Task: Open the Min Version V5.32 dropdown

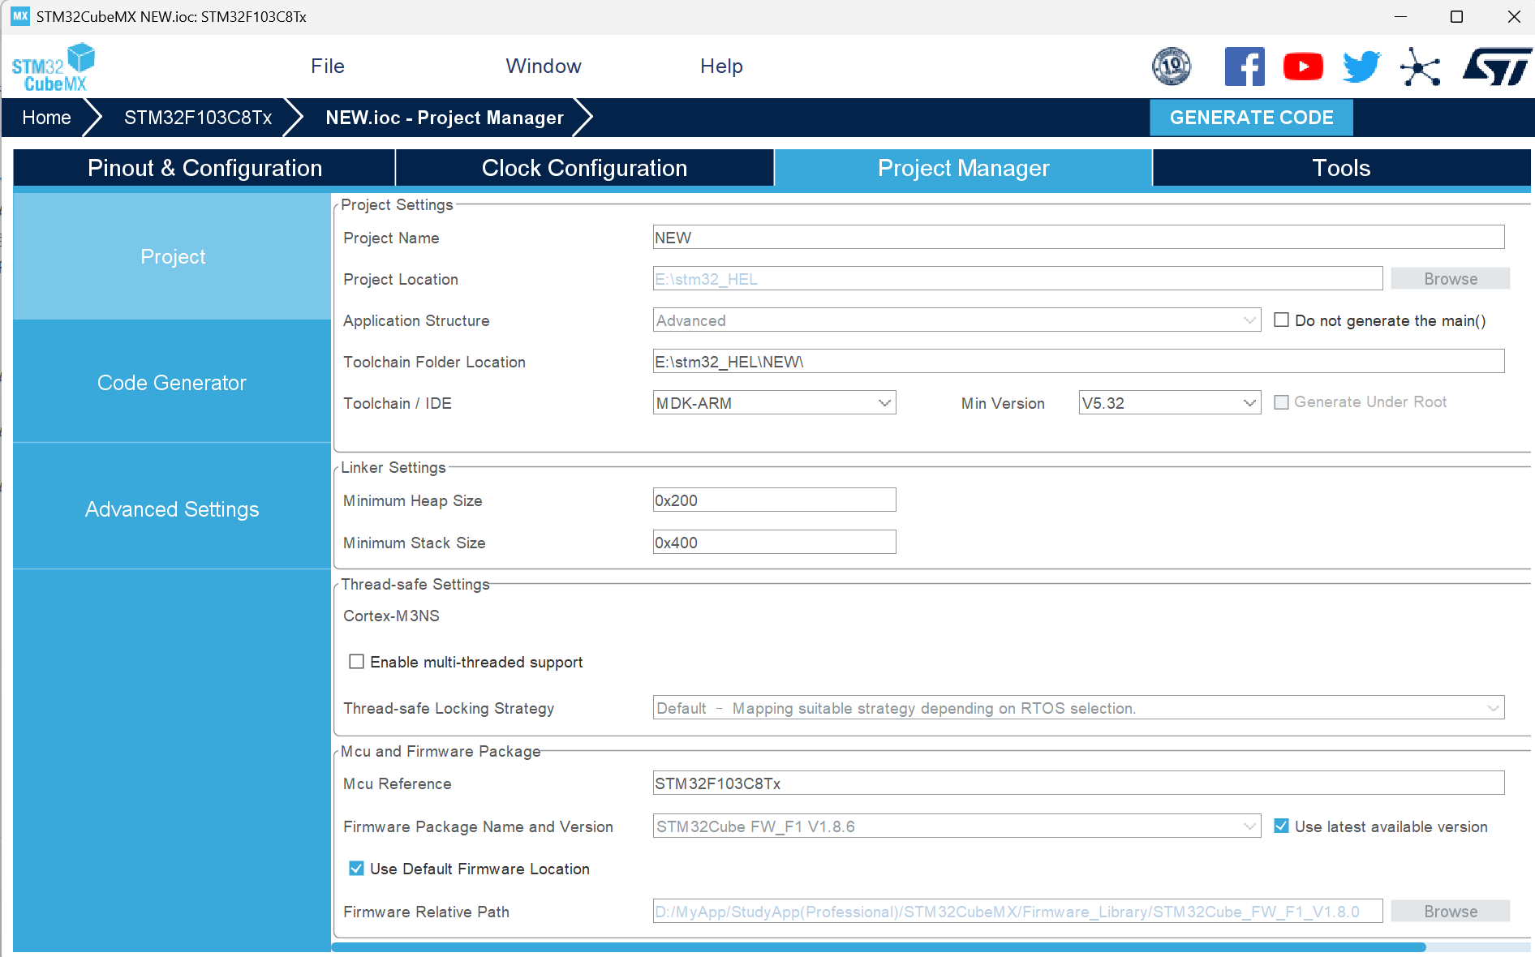Action: point(1169,403)
